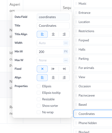112x133 pixels.
Task: Fix column to the right side
Action: (64, 69)
